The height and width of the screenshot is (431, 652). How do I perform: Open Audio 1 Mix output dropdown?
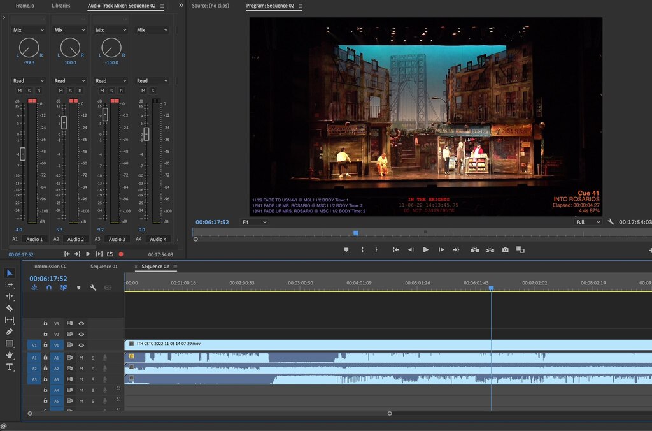point(28,30)
